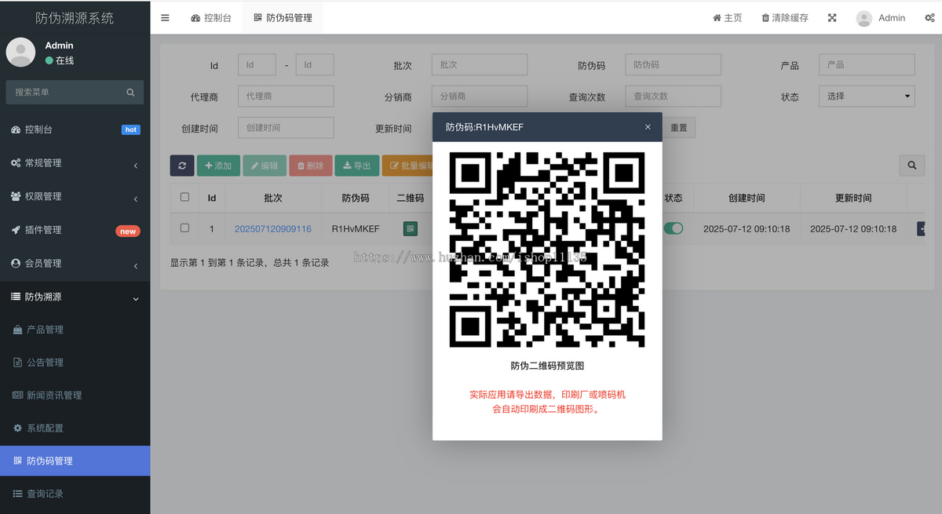Click the 批次 filter input
Viewport: 942px width, 514px height.
[x=480, y=64]
